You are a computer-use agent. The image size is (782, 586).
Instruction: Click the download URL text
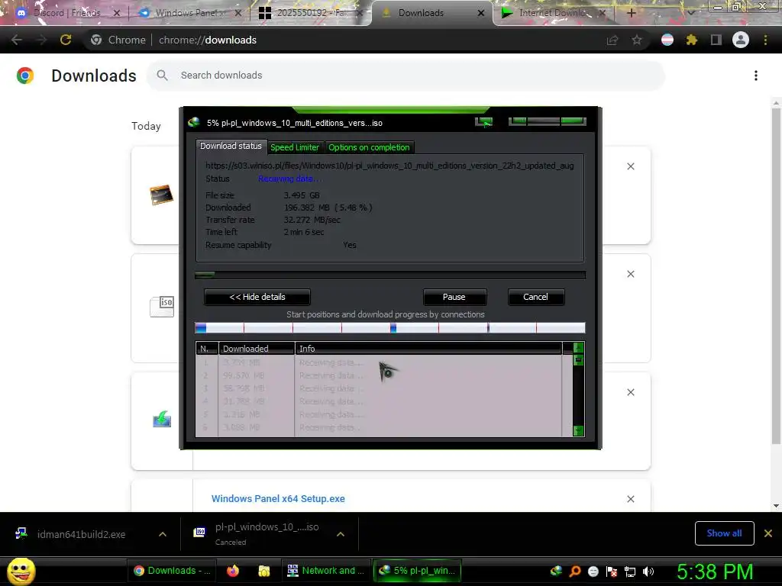pos(389,166)
